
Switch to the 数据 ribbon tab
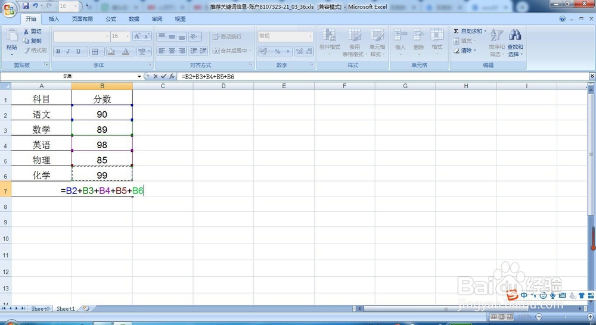click(x=134, y=19)
